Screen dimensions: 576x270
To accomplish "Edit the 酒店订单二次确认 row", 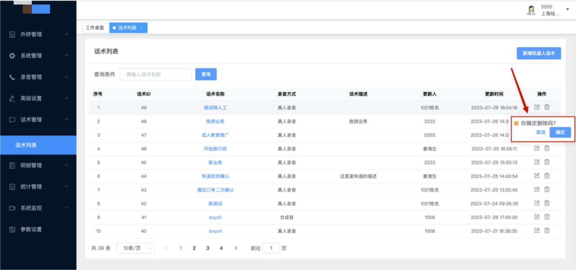I will 537,190.
